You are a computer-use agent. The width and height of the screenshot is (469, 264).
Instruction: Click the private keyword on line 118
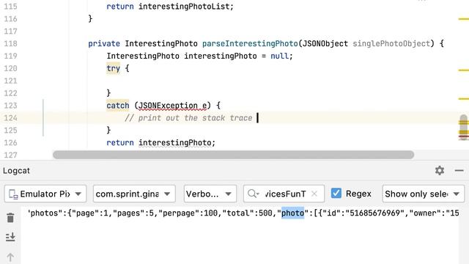click(104, 44)
